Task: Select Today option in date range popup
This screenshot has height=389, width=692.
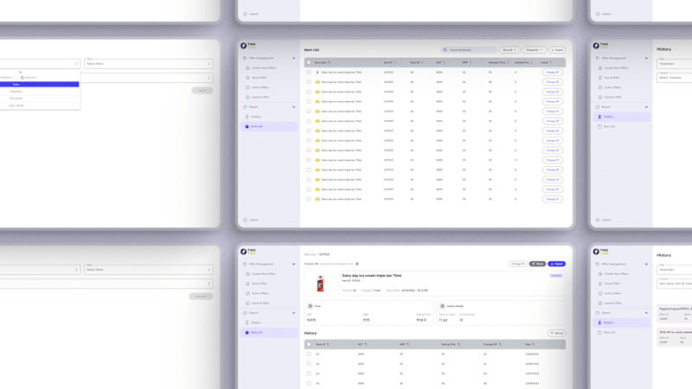Action: pos(39,84)
